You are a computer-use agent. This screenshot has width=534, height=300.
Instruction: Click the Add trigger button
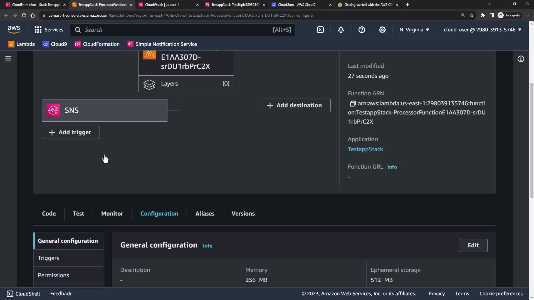tap(71, 132)
